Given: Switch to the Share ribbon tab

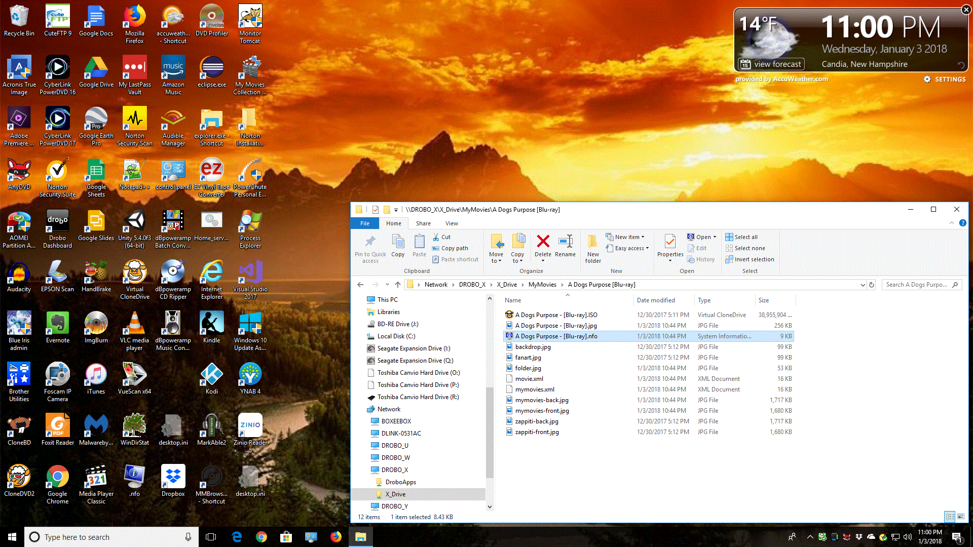Looking at the screenshot, I should coord(423,223).
